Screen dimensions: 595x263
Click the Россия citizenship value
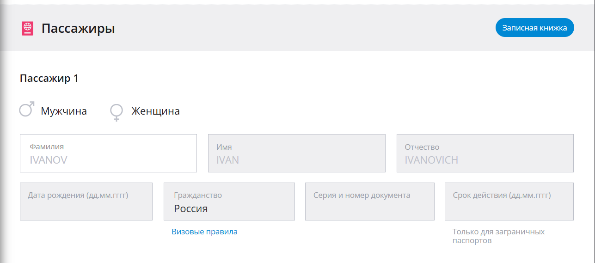pos(190,208)
